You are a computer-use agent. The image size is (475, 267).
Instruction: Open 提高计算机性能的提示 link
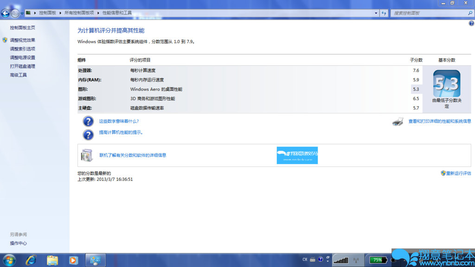click(121, 133)
